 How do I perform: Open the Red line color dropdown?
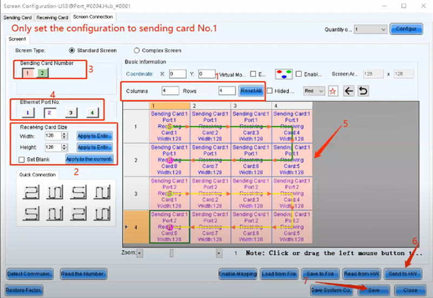[314, 91]
